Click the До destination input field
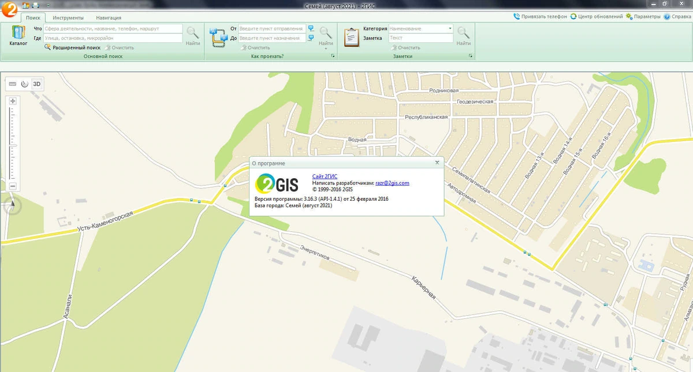Viewport: 693px width, 372px height. pyautogui.click(x=271, y=38)
